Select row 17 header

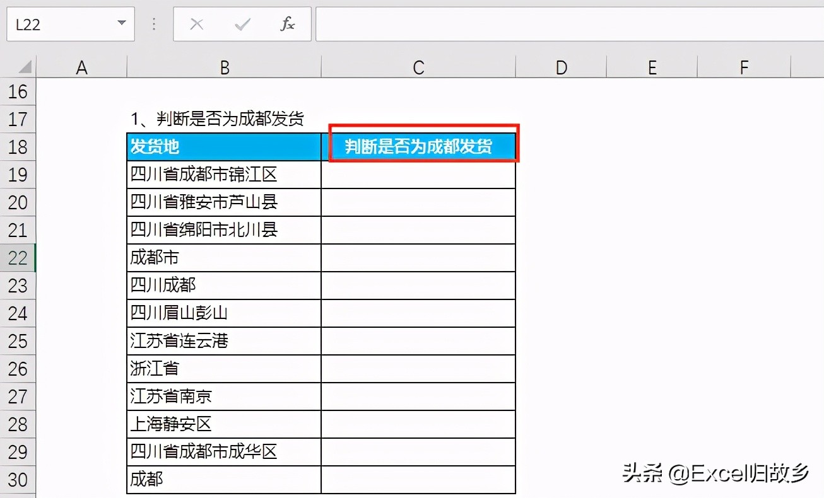pos(18,119)
